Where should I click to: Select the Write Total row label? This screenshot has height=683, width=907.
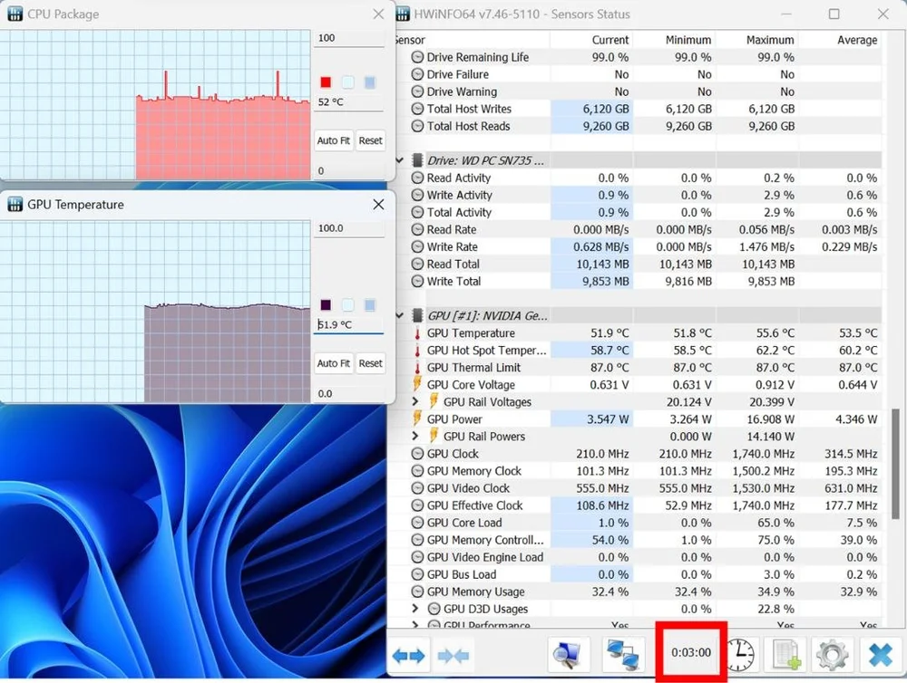click(453, 282)
